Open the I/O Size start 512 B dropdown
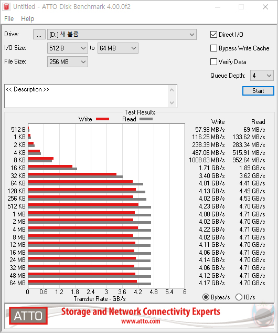278x333 pixels. 68,48
